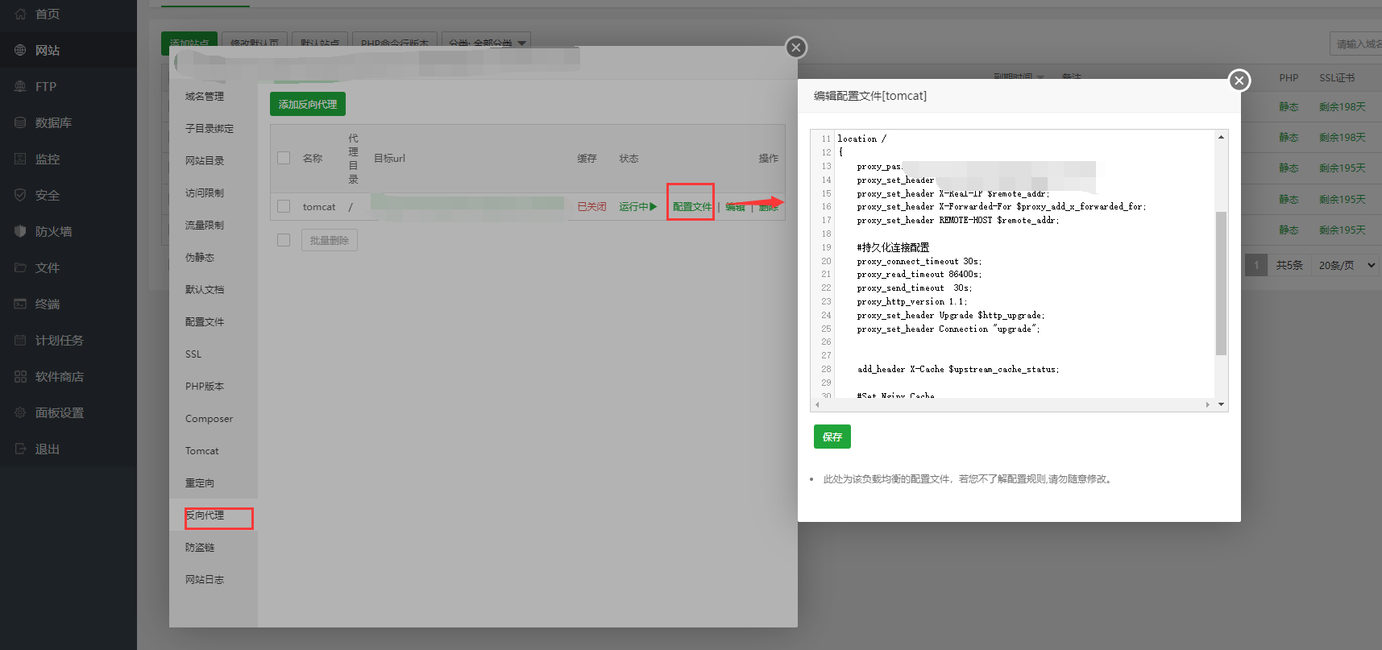The height and width of the screenshot is (650, 1382).
Task: Click 静态 PHP link in first site row
Action: [x=1289, y=106]
